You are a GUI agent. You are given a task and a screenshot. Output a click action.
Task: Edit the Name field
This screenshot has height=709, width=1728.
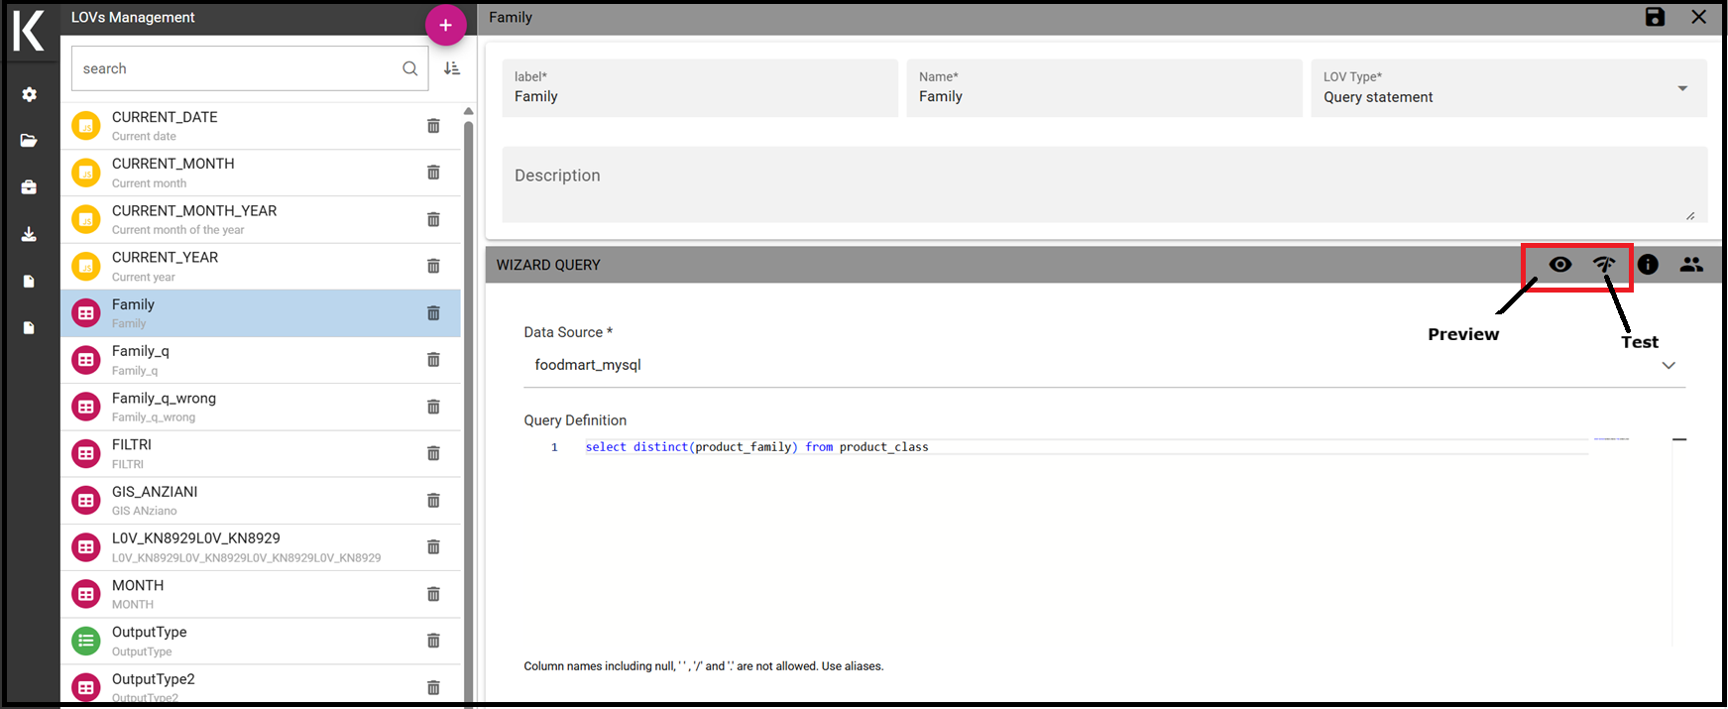[x=1104, y=88]
